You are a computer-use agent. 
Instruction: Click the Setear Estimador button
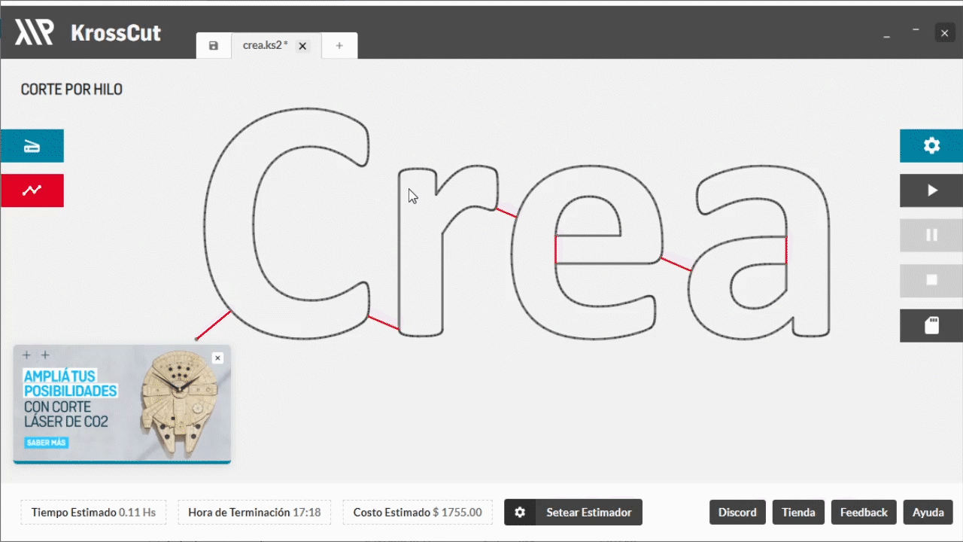tap(573, 513)
